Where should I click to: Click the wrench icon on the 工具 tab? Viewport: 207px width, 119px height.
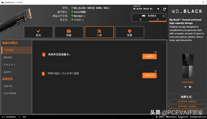[x=99, y=31]
